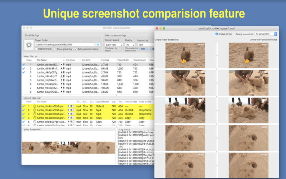
Task: Click the copy icon on convert task 3
Action: click(x=74, y=114)
